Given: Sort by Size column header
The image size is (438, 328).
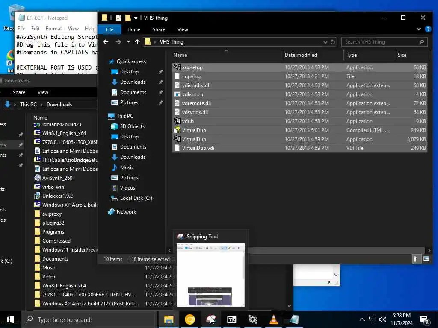Looking at the screenshot, I should tap(412, 55).
